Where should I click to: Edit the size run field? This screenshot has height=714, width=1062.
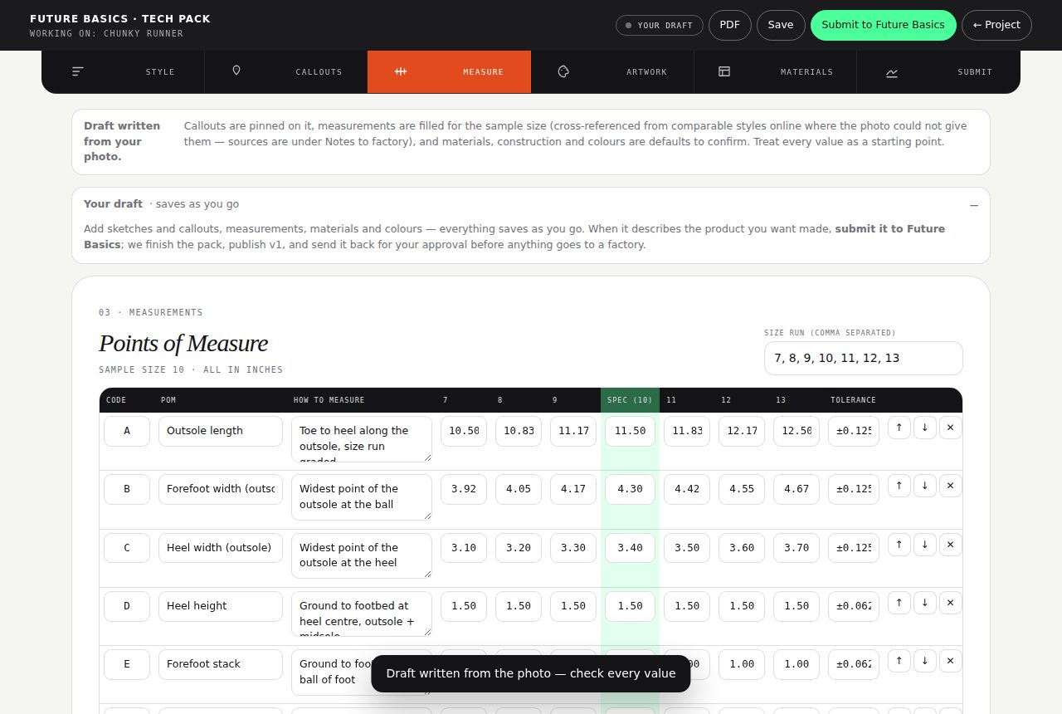[x=864, y=358]
